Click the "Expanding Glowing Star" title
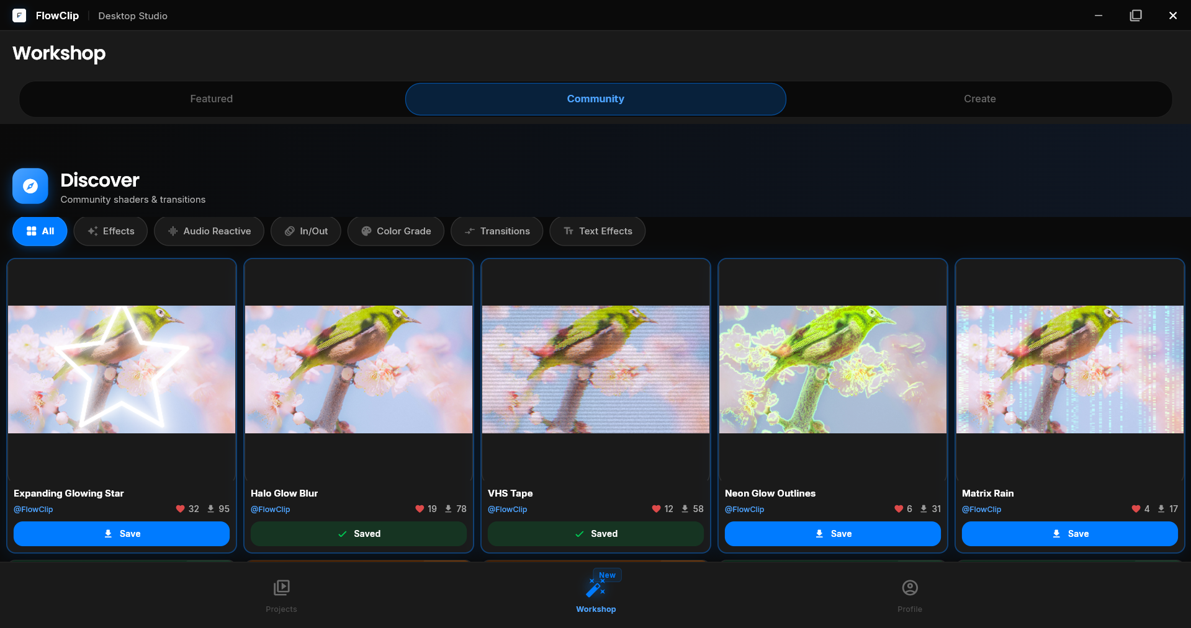The image size is (1191, 628). [69, 493]
